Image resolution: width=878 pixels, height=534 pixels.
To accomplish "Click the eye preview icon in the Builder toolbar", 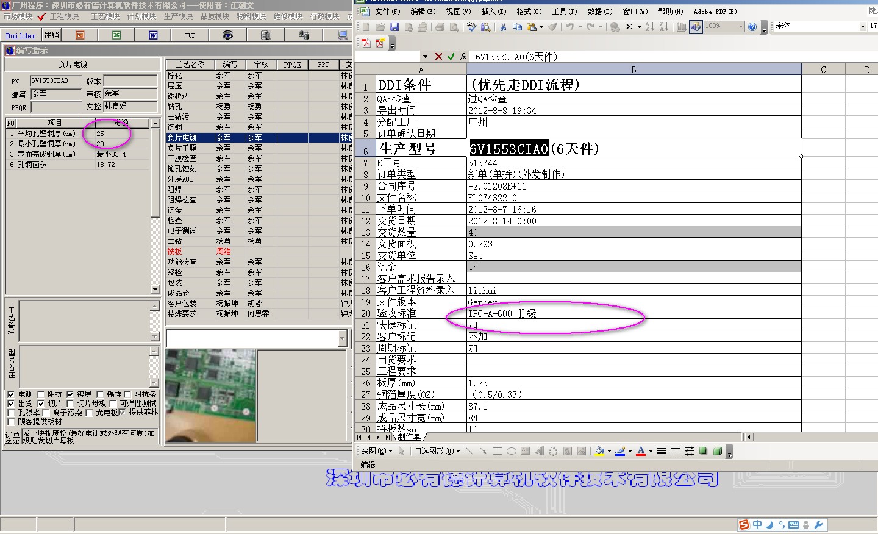I will coord(227,35).
